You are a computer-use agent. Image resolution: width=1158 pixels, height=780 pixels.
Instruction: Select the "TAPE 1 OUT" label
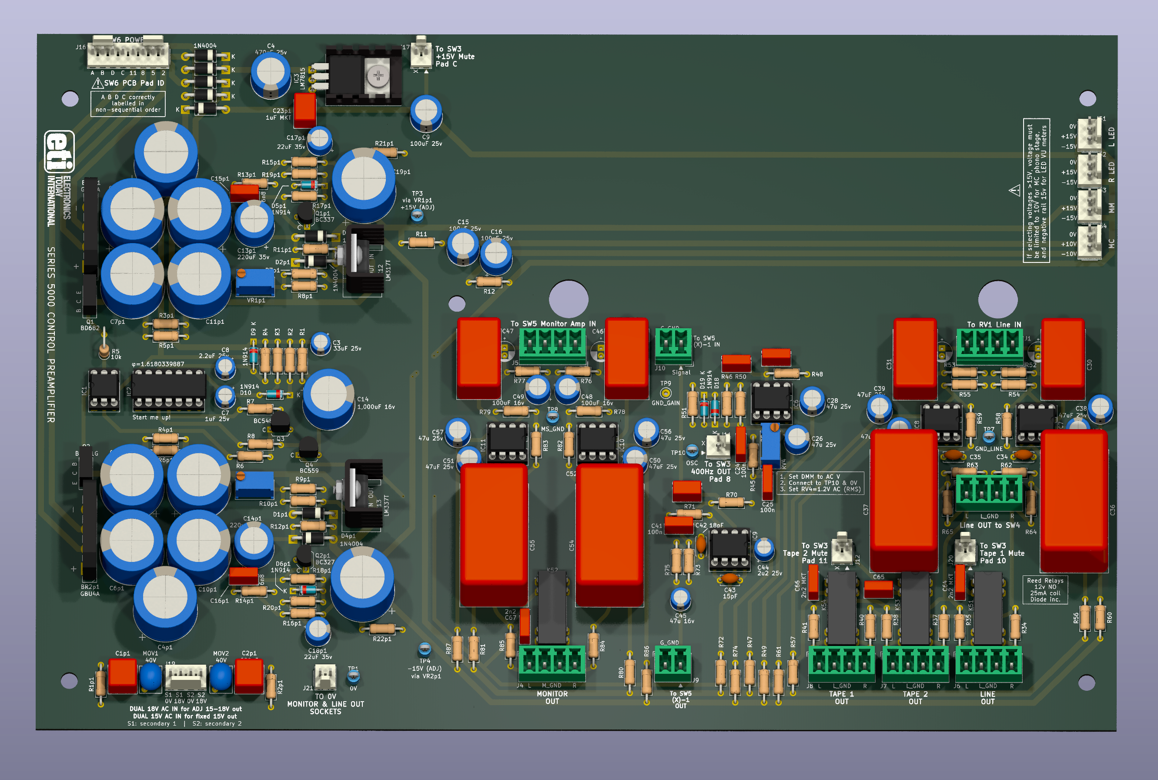(841, 697)
